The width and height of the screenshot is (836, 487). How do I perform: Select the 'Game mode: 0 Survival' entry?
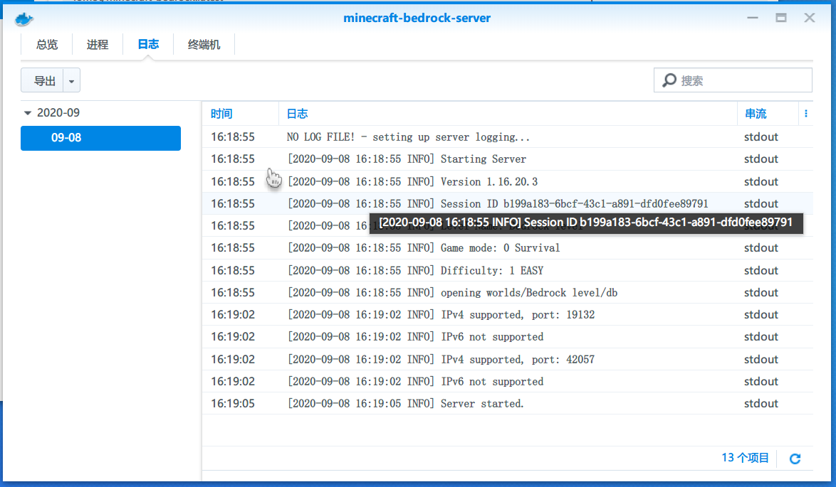[x=508, y=248]
